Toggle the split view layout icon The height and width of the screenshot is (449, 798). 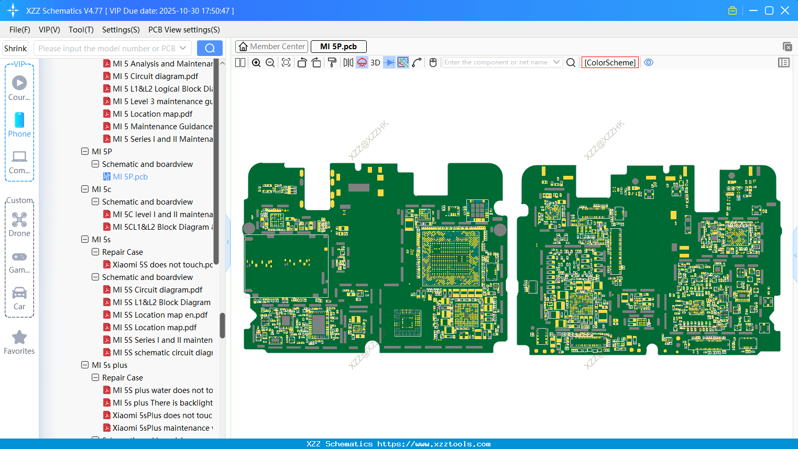coord(241,62)
